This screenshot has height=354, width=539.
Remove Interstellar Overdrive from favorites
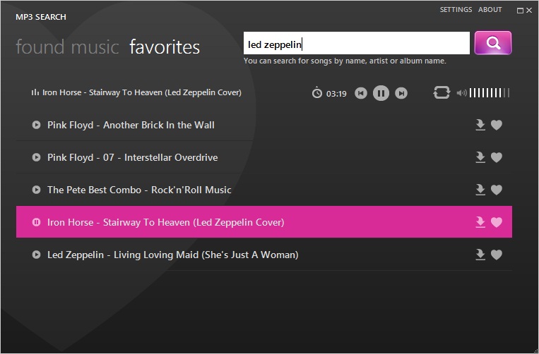(497, 158)
